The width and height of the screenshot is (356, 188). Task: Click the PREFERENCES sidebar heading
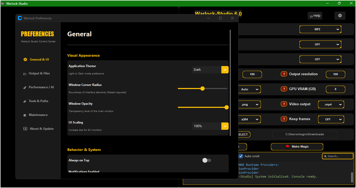pos(37,34)
